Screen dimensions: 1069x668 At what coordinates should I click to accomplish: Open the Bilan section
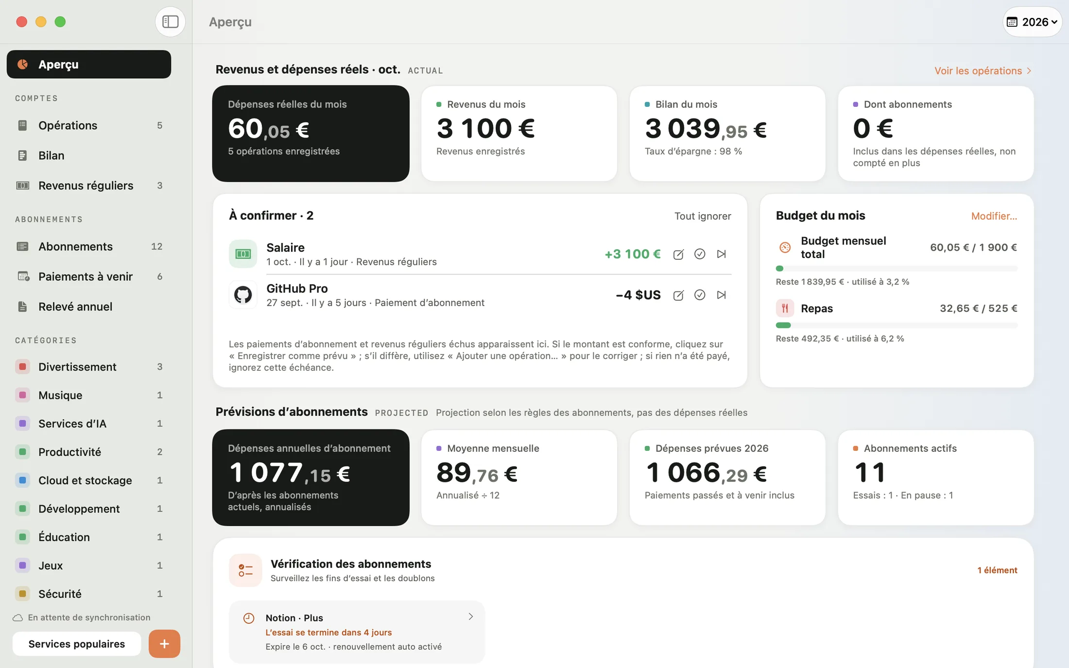(89, 155)
